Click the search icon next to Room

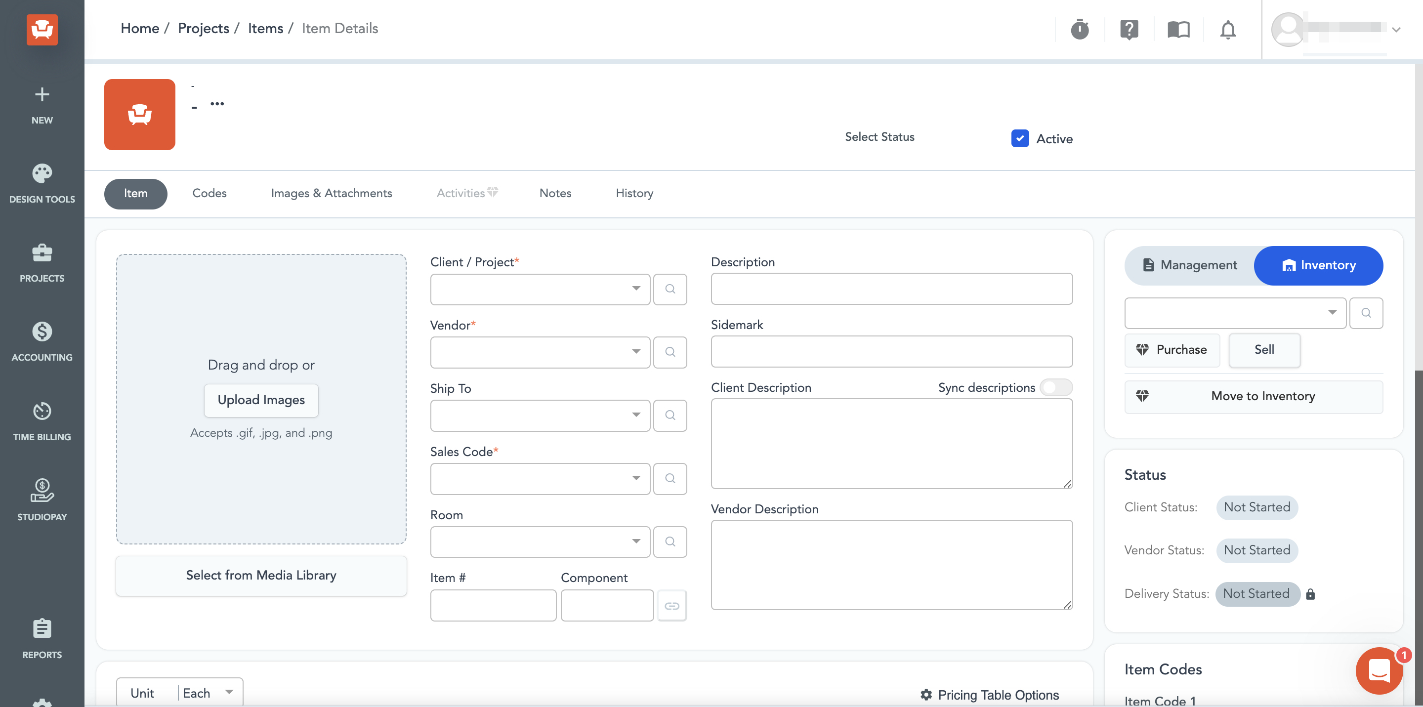coord(670,542)
